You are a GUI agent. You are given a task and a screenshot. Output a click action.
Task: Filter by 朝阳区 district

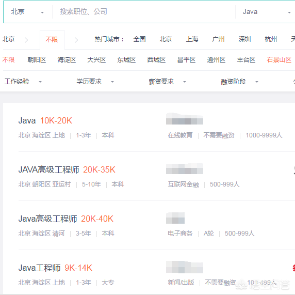[x=37, y=60]
